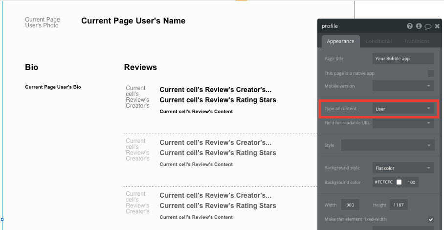Uncheck 'Make this element fixed-width'
Viewport: 444px width, 230px height.
[x=431, y=219]
